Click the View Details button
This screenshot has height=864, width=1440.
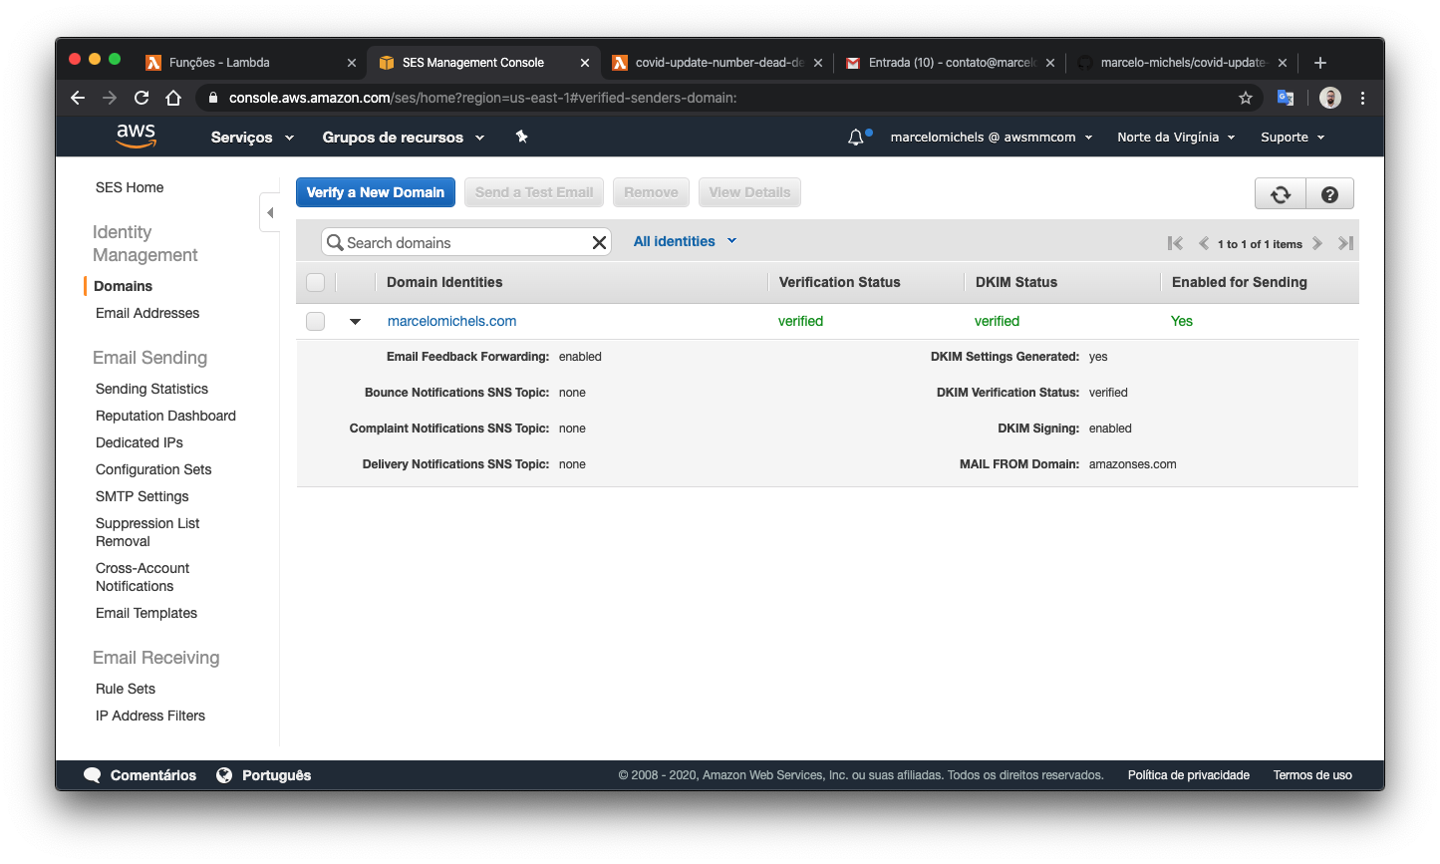coord(749,192)
